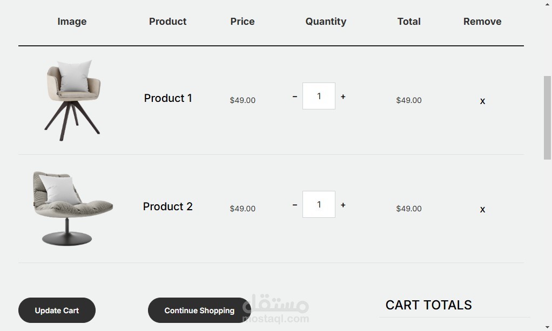
Task: Open the Product 2 lounge chair thumbnail
Action: pos(72,208)
